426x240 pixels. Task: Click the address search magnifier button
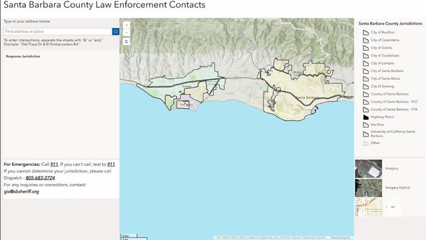click(115, 31)
